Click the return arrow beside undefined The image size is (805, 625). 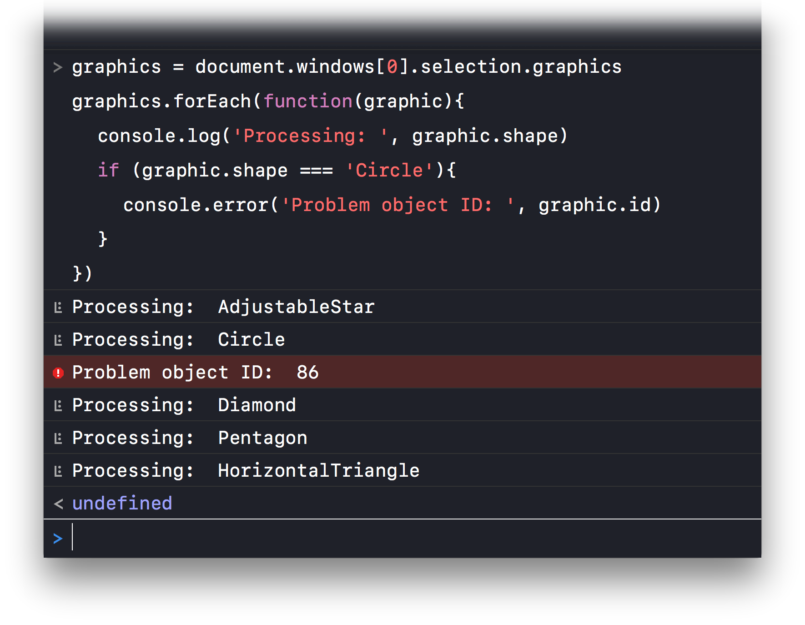pyautogui.click(x=58, y=504)
